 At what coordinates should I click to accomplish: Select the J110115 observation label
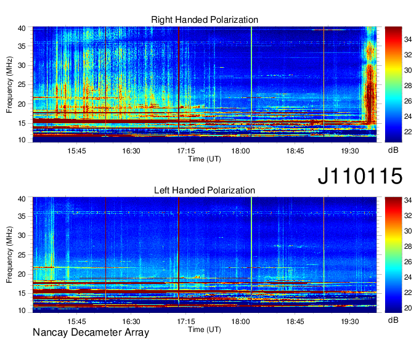click(x=360, y=176)
